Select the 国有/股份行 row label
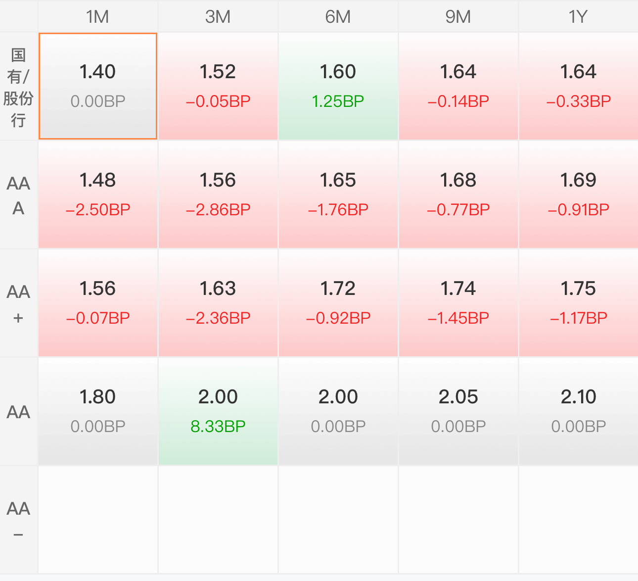Screen dimensions: 638x581 click(x=18, y=87)
